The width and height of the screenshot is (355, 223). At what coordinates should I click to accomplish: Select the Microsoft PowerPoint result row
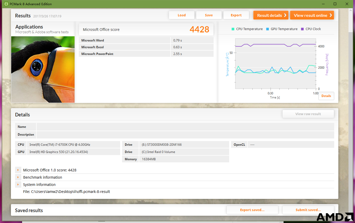click(146, 54)
